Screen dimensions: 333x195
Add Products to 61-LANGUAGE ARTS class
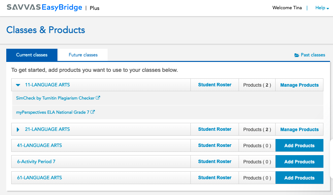click(299, 178)
